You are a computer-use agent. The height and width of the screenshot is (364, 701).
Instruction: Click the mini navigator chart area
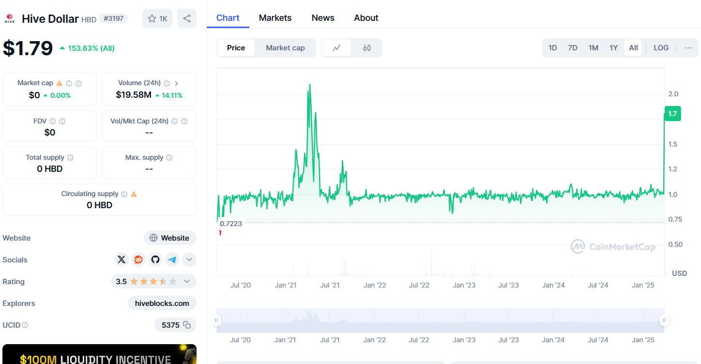440,320
